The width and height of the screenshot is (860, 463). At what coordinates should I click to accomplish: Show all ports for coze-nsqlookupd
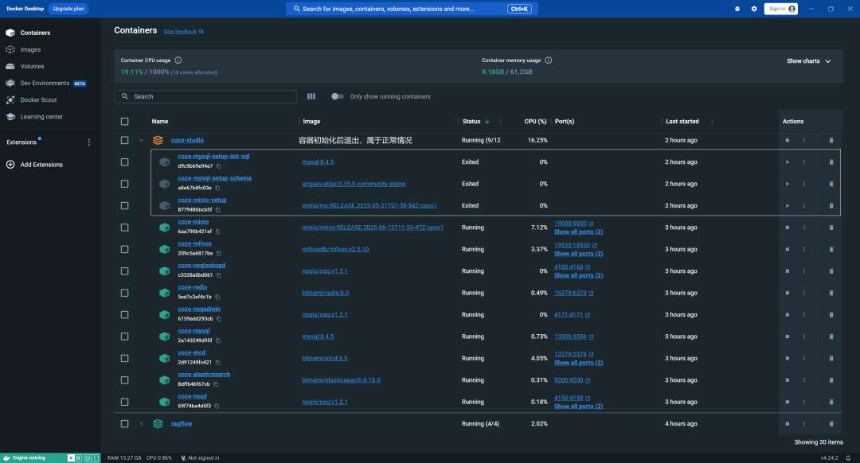(x=578, y=275)
